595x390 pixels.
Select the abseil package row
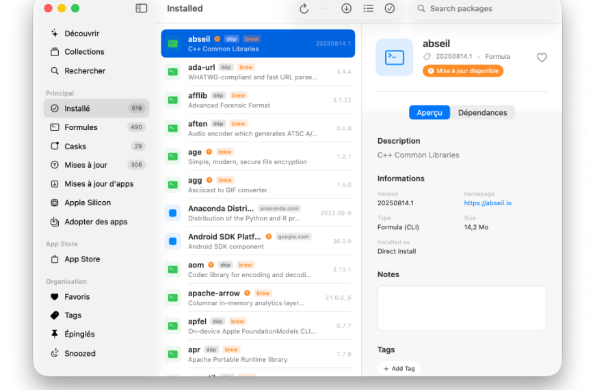pos(258,44)
